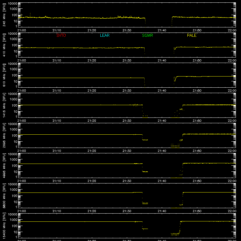
Task: Click the 21:40 tick under the 245 MHz plot
Action: pyautogui.click(x=162, y=30)
